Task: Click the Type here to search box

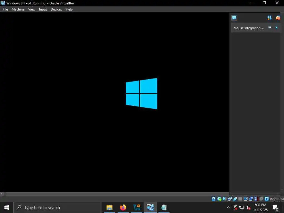Action: [58, 207]
